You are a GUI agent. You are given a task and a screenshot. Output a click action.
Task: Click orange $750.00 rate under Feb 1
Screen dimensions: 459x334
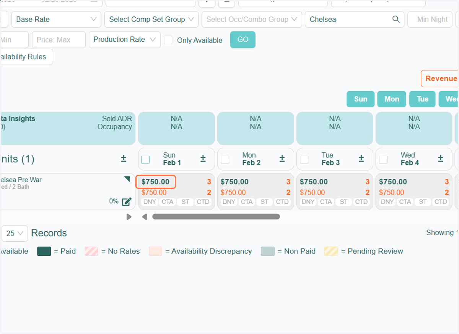(154, 192)
